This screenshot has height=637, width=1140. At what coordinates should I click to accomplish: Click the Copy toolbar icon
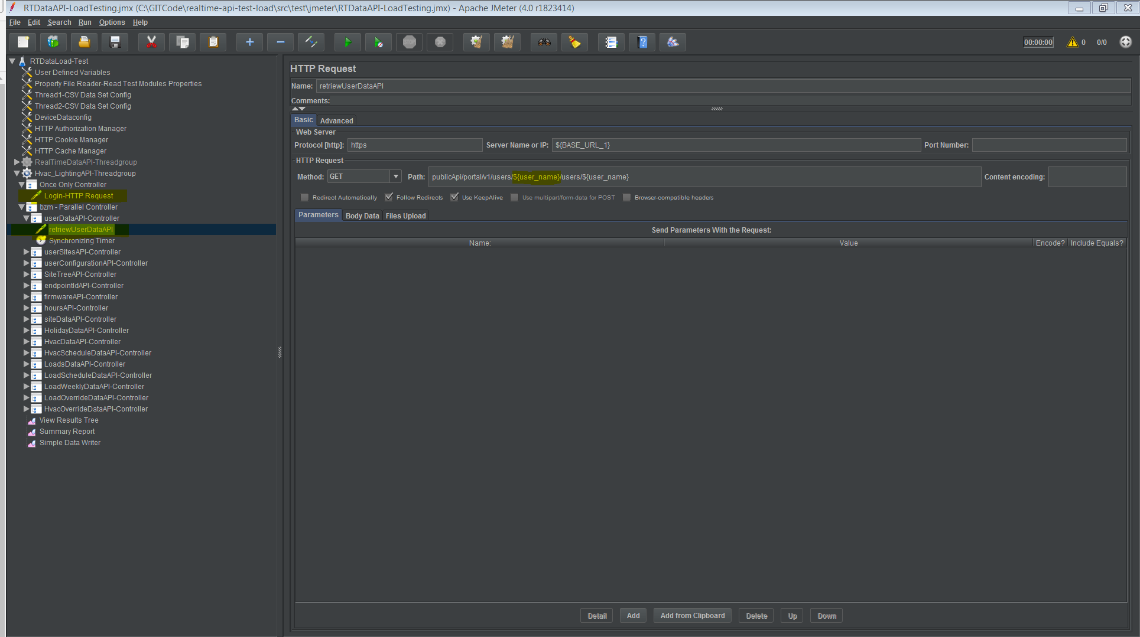[x=183, y=42]
